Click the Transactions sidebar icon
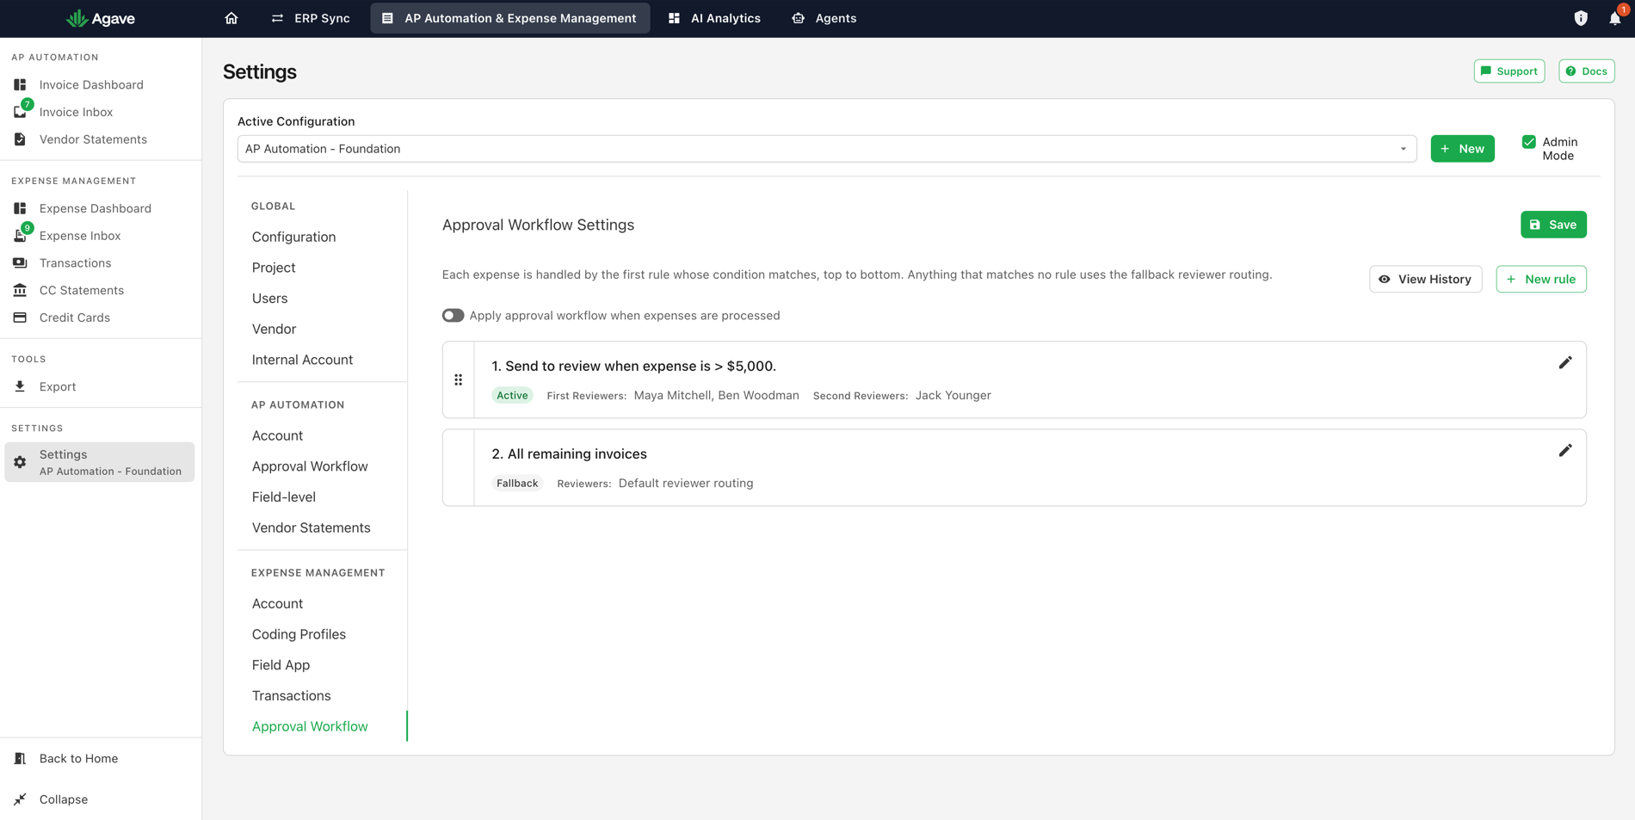The height and width of the screenshot is (820, 1635). 20,263
